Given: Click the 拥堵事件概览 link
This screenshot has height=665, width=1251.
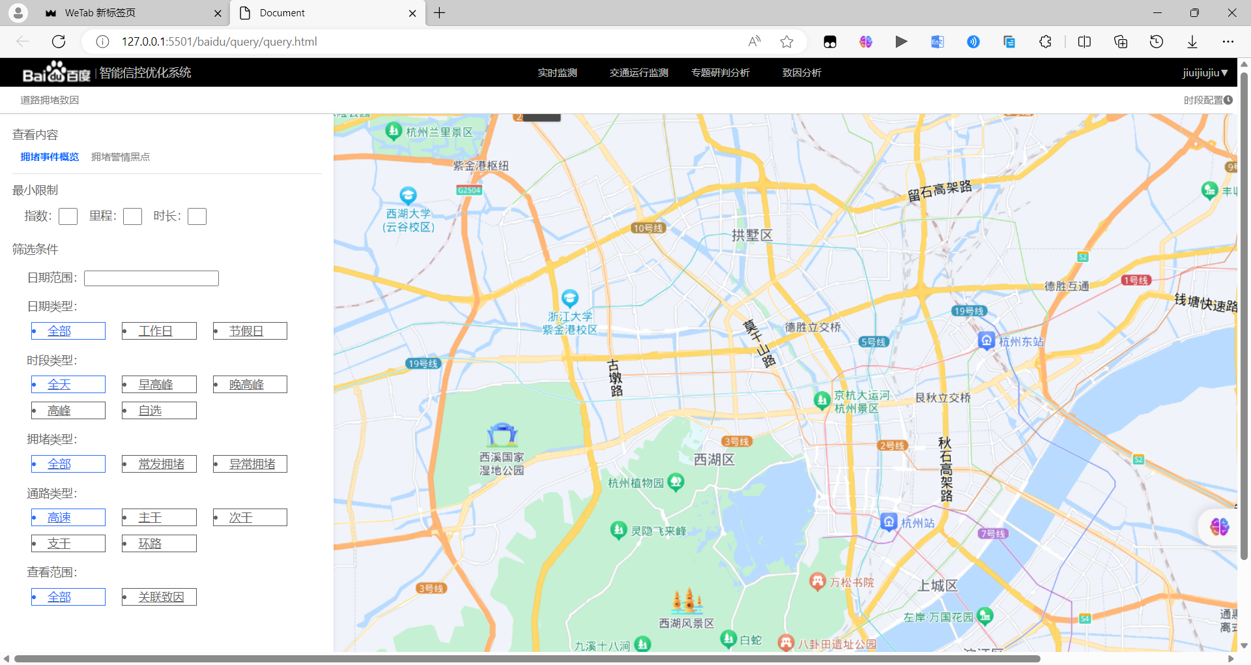Looking at the screenshot, I should [x=50, y=156].
